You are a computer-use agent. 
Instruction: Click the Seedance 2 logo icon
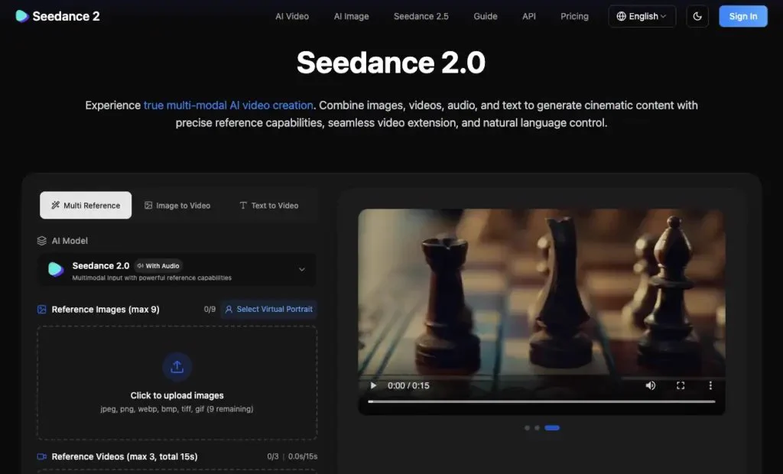21,16
